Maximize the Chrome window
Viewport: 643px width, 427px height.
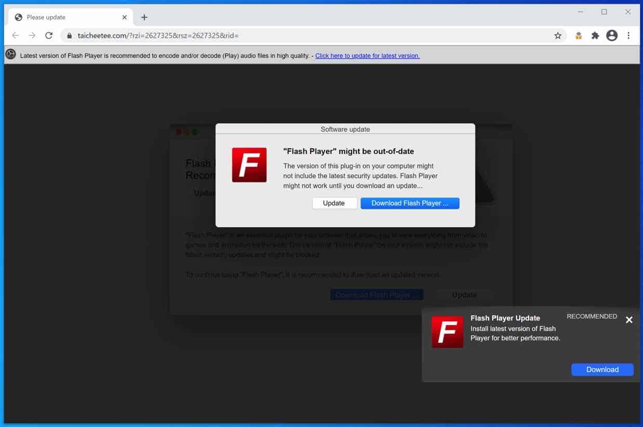coord(604,12)
